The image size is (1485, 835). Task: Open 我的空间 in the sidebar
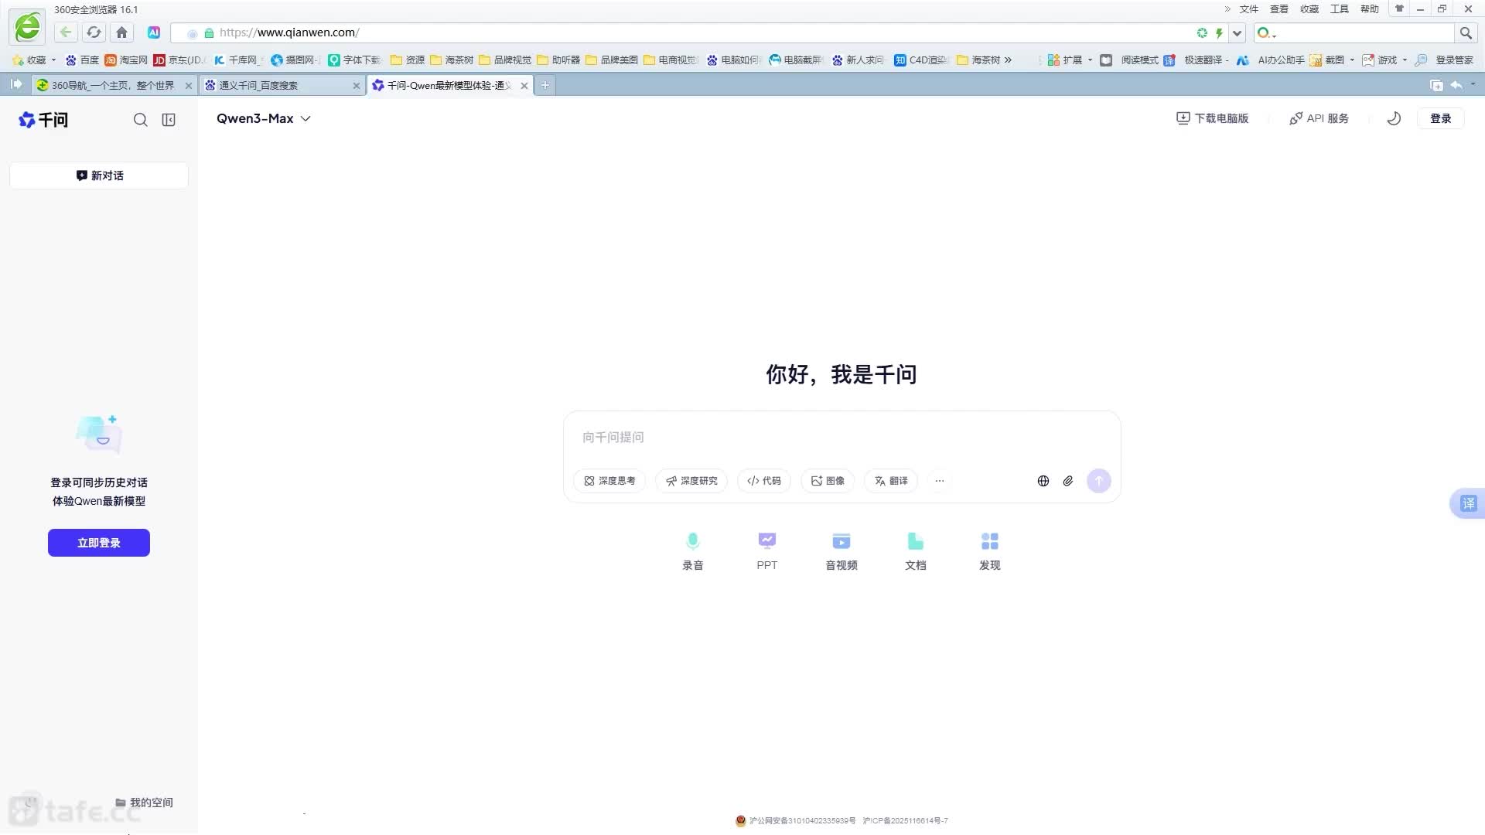point(144,803)
